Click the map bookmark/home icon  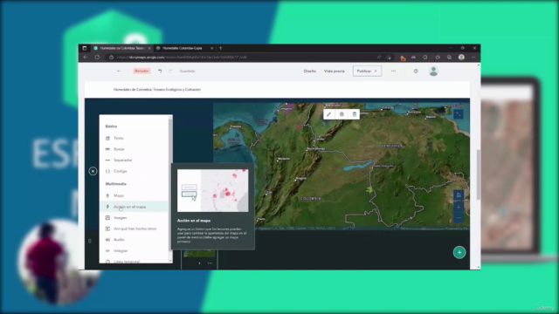pos(459,195)
